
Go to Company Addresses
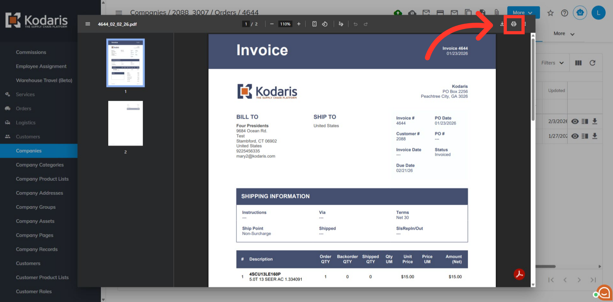39,193
